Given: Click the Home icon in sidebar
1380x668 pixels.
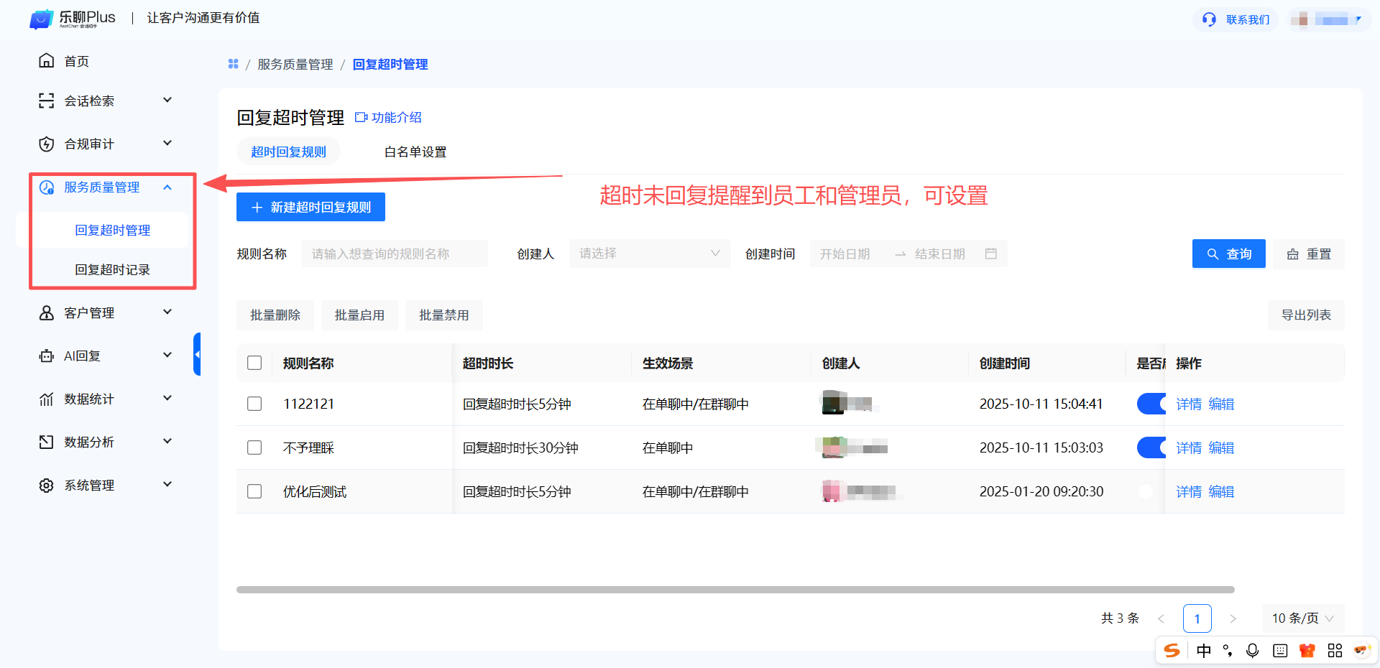Looking at the screenshot, I should point(46,61).
